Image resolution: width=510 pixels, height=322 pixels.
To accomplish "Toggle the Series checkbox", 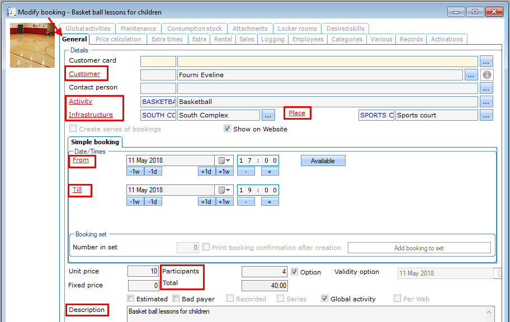I will (x=280, y=299).
